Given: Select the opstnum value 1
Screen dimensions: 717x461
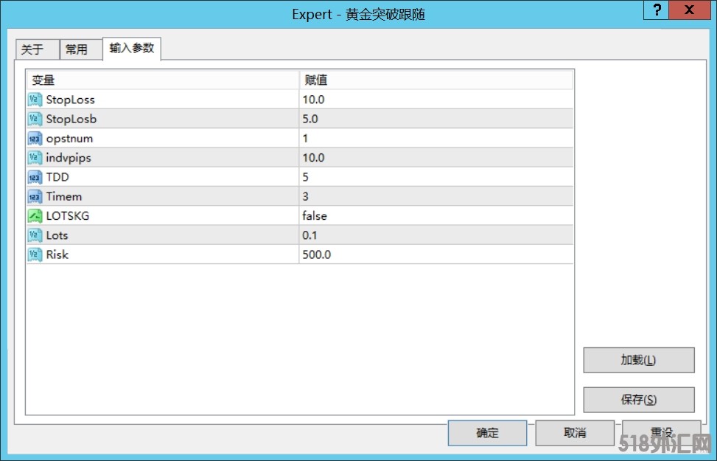Looking at the screenshot, I should [305, 138].
